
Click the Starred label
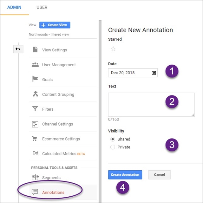tap(115, 39)
